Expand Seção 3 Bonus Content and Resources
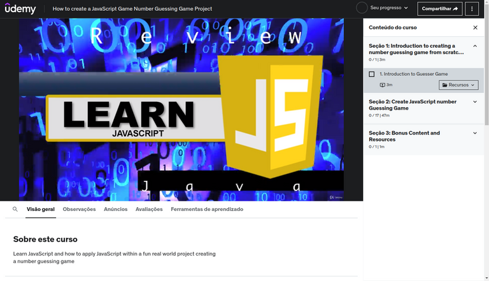This screenshot has height=281, width=489. pyautogui.click(x=475, y=133)
